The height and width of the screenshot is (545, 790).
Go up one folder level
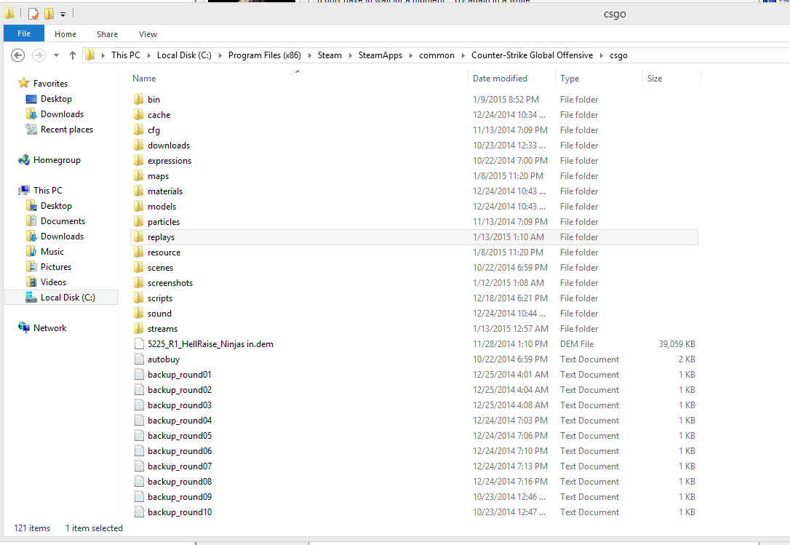(73, 55)
